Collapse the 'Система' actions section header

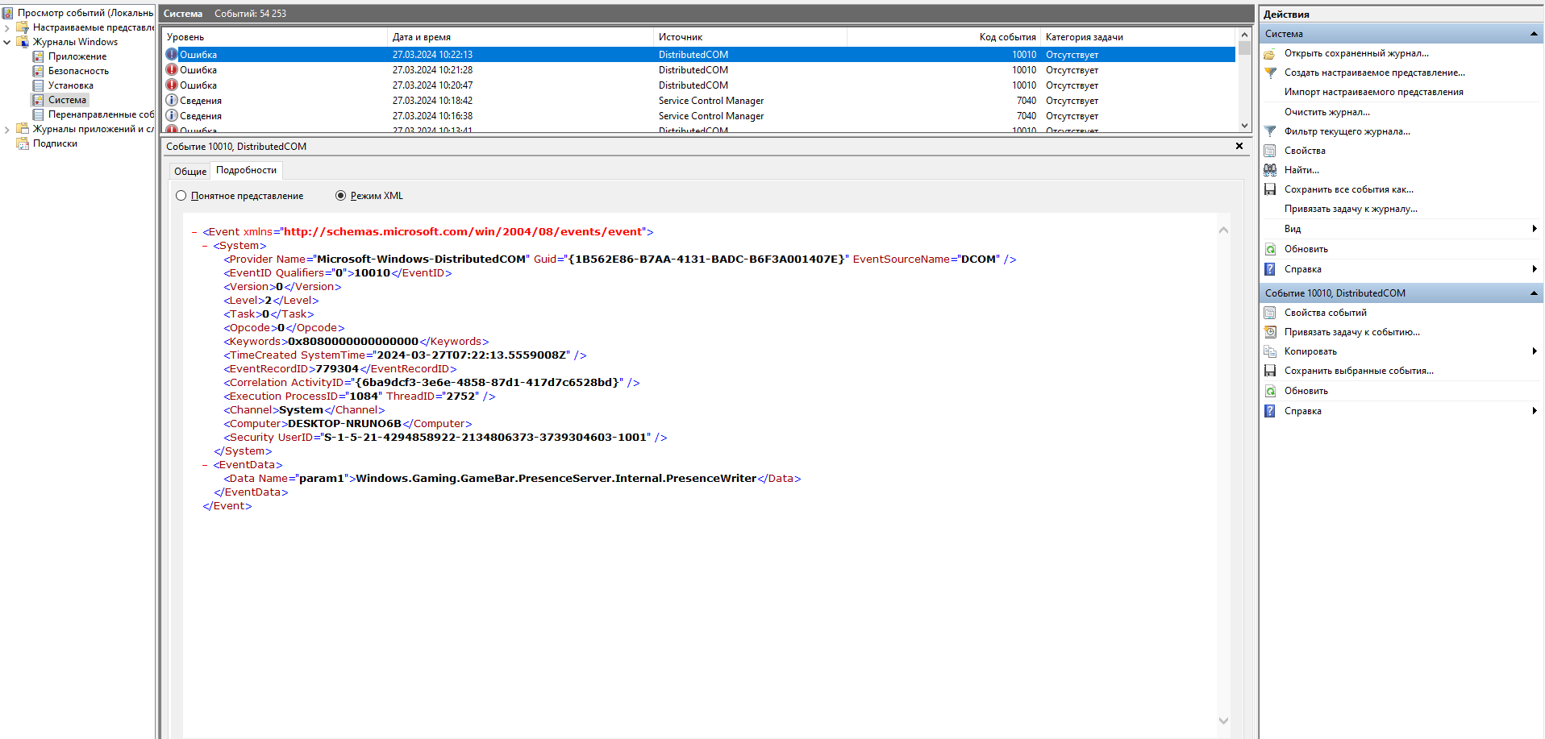pyautogui.click(x=1533, y=34)
